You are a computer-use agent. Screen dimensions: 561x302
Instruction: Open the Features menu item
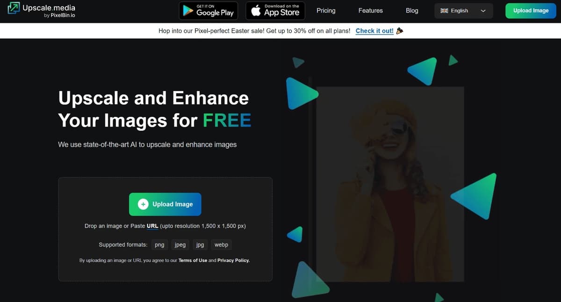[x=371, y=10]
